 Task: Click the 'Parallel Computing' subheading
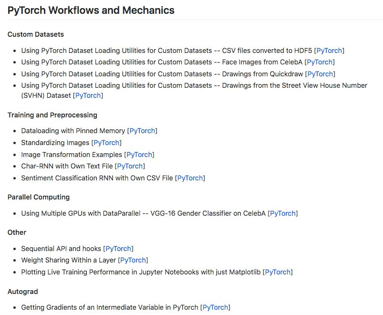39,197
